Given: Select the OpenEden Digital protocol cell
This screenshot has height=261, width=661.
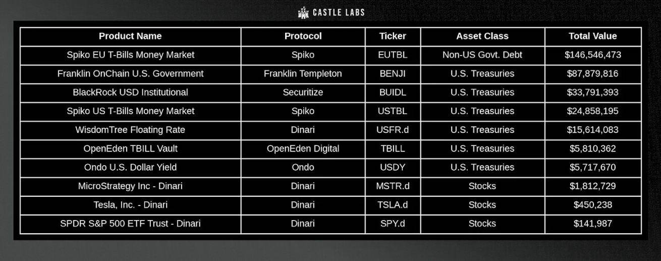Looking at the screenshot, I should point(303,149).
